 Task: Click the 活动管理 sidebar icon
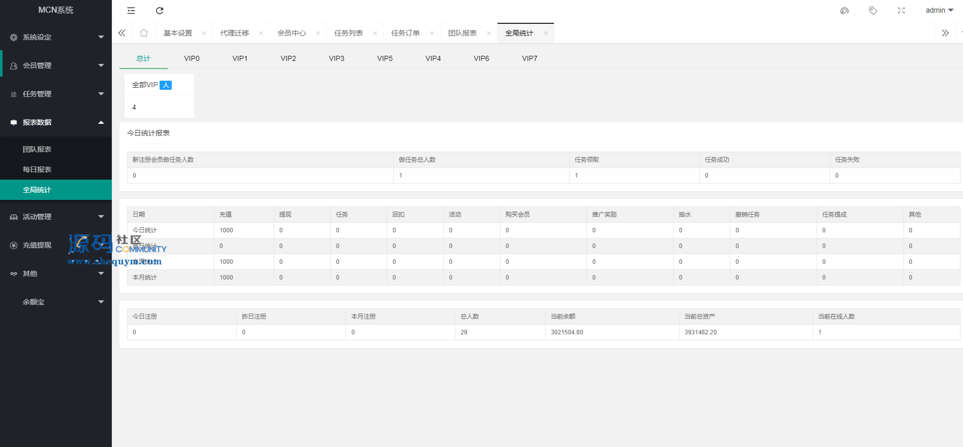click(x=14, y=217)
